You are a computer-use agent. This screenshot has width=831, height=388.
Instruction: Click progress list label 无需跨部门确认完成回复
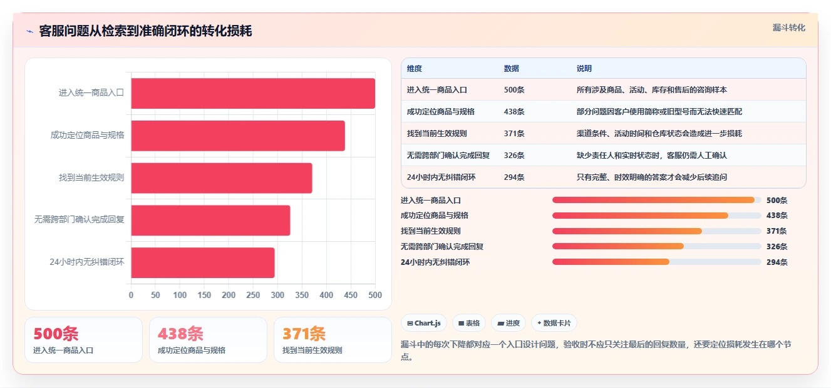coord(442,247)
